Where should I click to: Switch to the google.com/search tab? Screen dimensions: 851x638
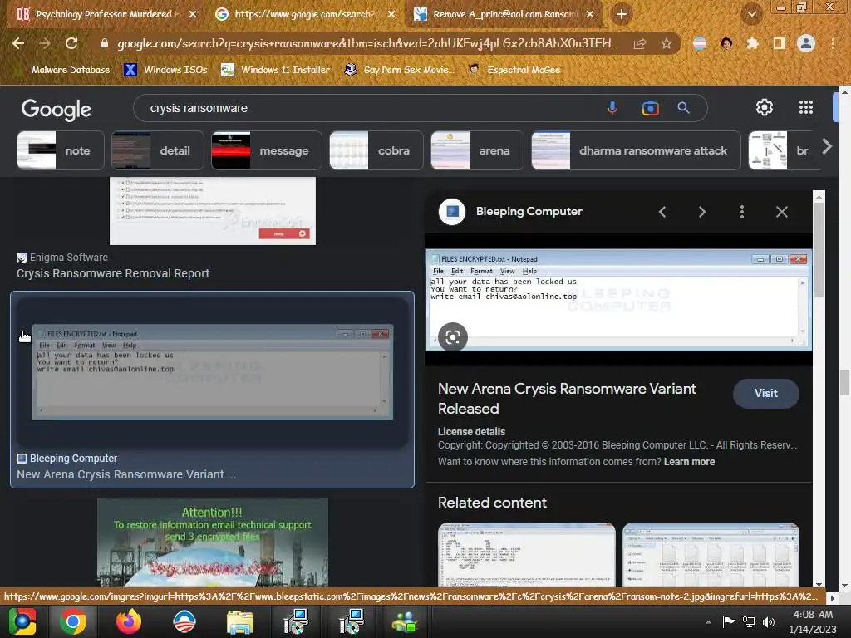pyautogui.click(x=303, y=14)
